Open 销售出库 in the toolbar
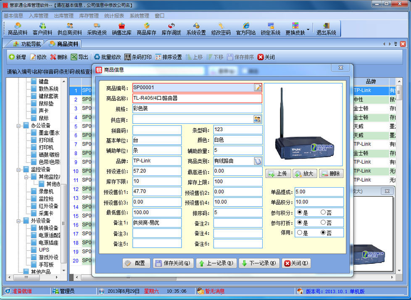 coord(121,29)
